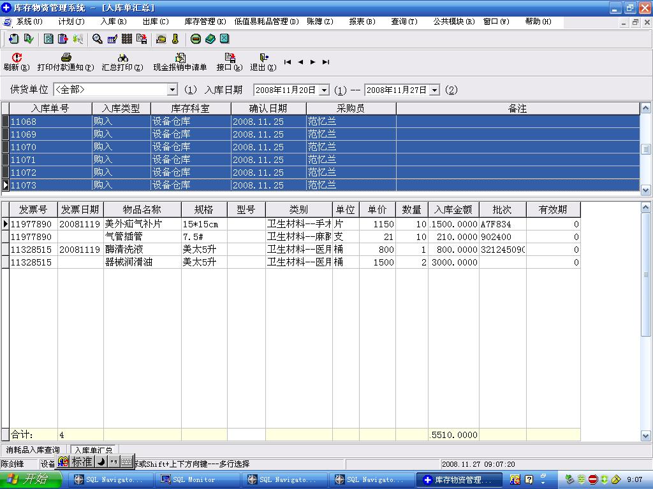Click the gold key icon

point(175,39)
